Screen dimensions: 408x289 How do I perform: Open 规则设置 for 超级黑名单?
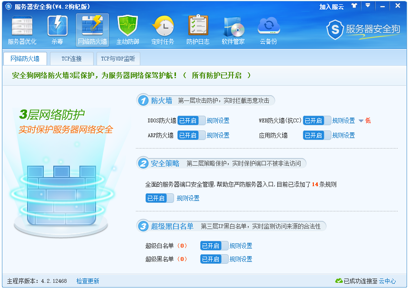pos(241,259)
